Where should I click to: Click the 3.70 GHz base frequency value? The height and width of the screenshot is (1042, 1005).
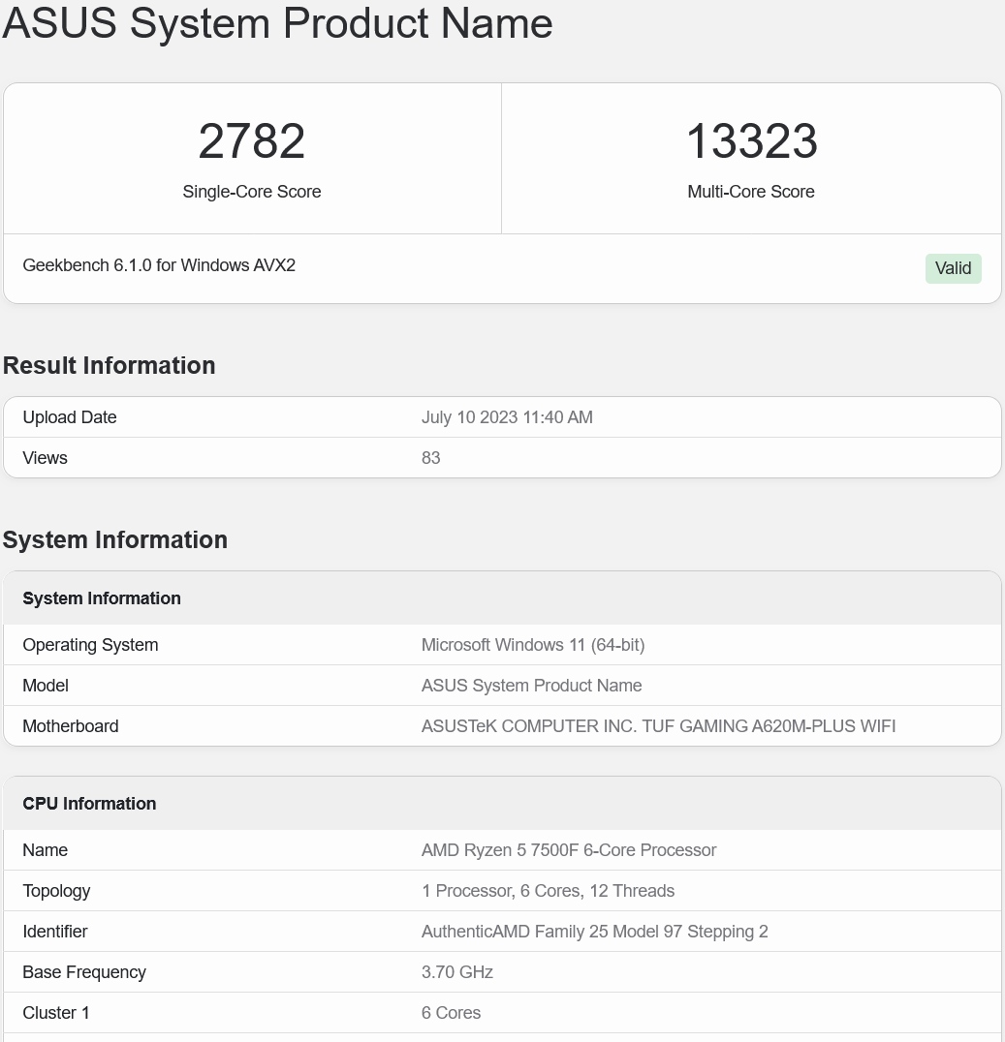[x=457, y=972]
